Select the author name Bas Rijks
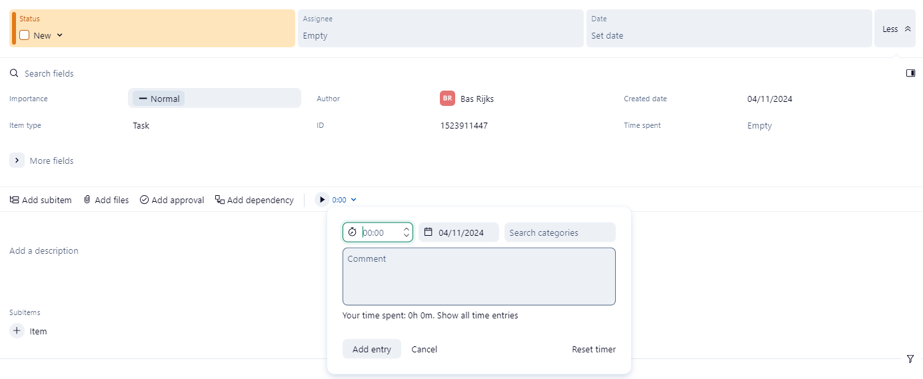 pos(477,99)
